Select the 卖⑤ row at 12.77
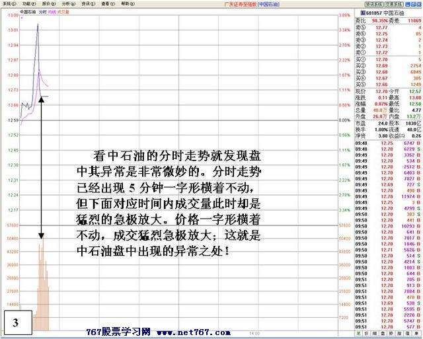Screen dimensions: 423x339 coord(388,28)
